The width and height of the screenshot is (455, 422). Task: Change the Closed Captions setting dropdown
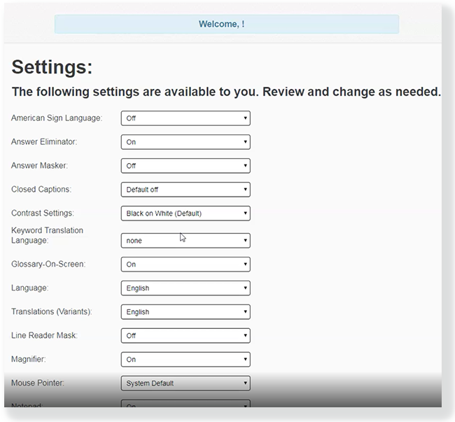point(185,190)
